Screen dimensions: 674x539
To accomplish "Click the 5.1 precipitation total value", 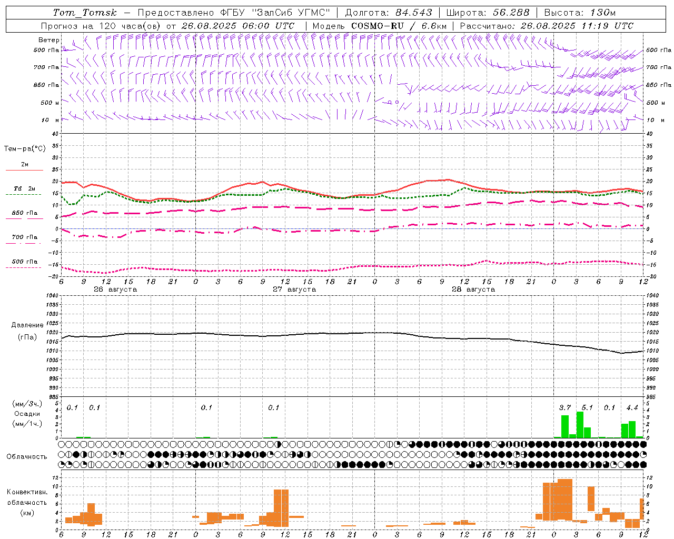I will (x=587, y=407).
